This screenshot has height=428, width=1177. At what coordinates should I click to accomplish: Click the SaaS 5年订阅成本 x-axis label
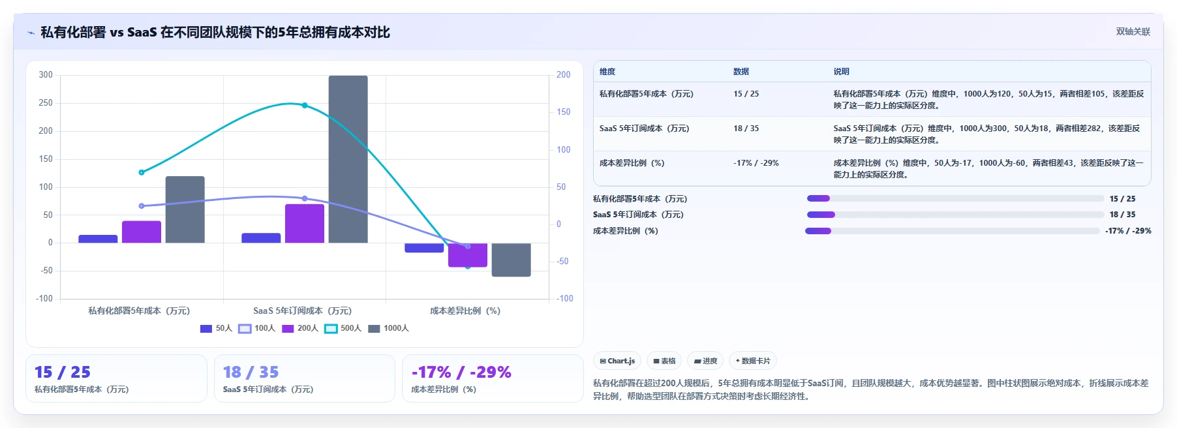(x=302, y=311)
